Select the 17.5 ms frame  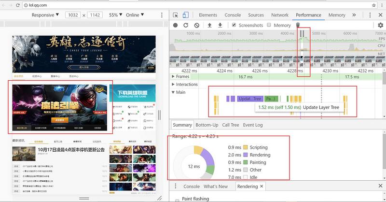pyautogui.click(x=352, y=77)
